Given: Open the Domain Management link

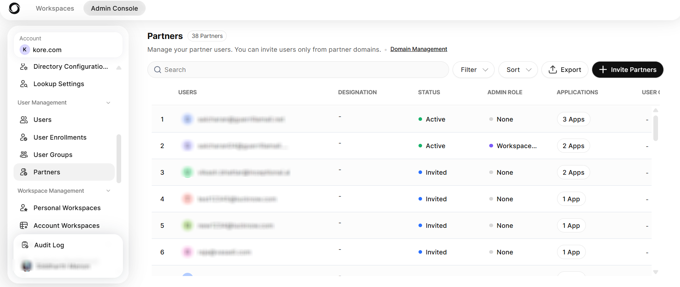Looking at the screenshot, I should (419, 49).
